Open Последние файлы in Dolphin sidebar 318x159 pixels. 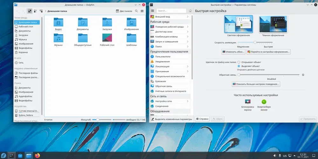[27, 73]
